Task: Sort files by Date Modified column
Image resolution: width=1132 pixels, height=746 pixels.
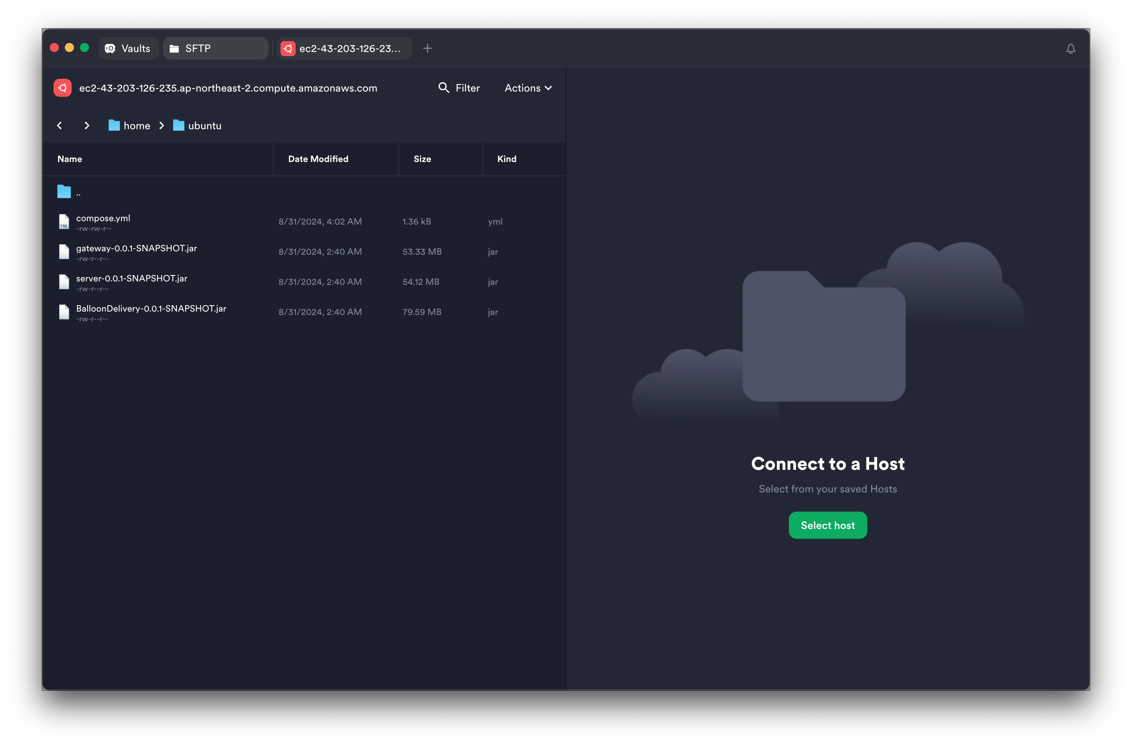Action: 318,159
